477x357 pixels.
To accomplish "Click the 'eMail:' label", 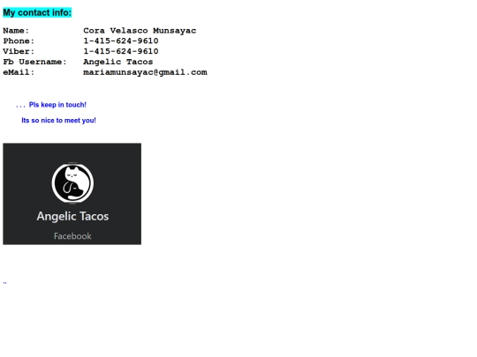I will coord(19,72).
